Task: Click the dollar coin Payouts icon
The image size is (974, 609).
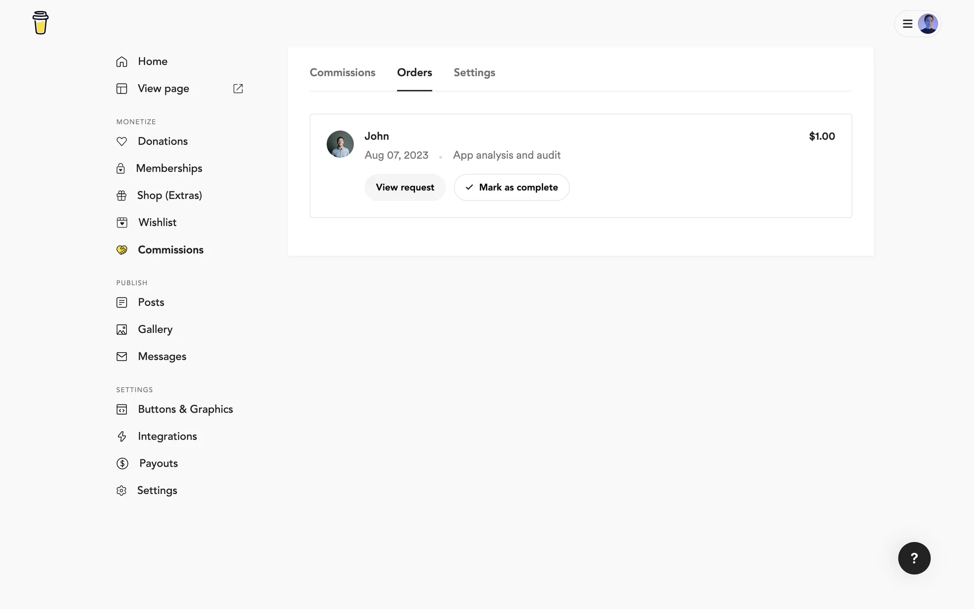Action: point(122,463)
